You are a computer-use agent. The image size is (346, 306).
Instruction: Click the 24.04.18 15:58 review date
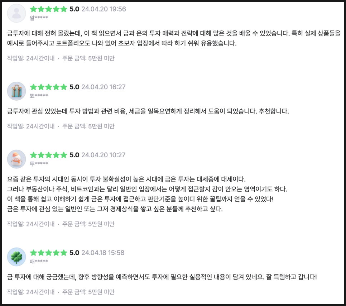click(x=103, y=253)
